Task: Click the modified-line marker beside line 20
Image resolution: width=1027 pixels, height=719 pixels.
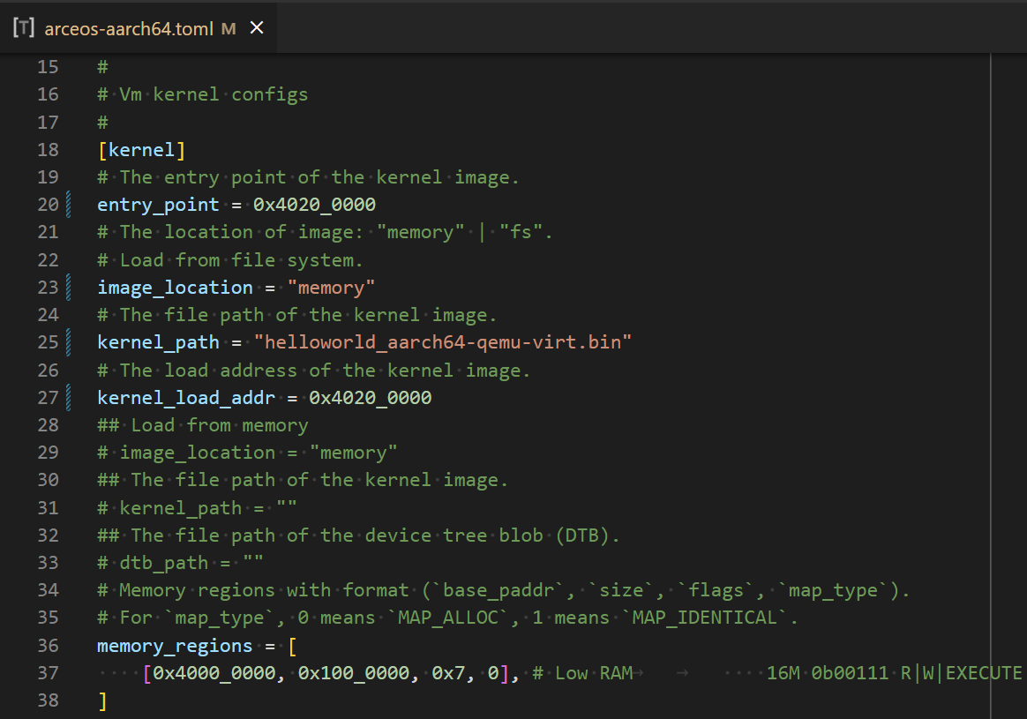Action: click(x=69, y=205)
